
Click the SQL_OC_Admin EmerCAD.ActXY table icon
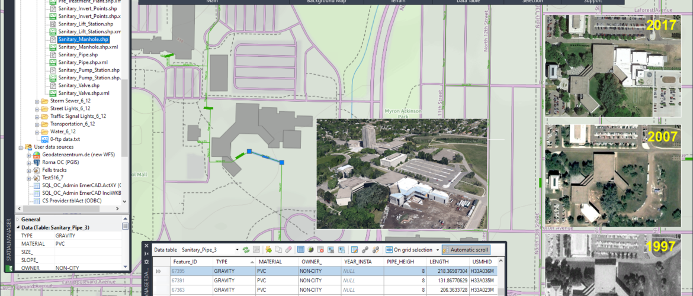click(x=37, y=185)
